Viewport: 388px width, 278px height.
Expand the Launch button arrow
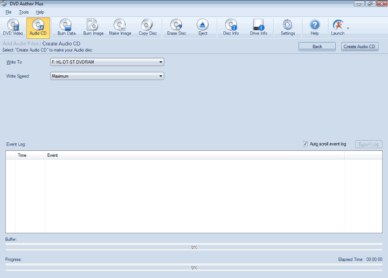click(348, 28)
